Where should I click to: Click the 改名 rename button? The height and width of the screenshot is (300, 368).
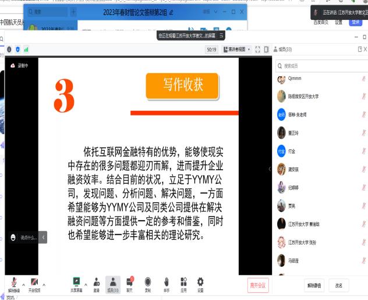click(339, 285)
